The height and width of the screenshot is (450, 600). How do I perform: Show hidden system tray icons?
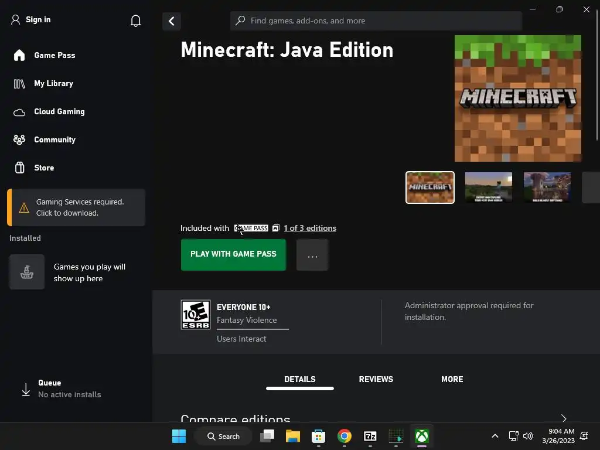click(495, 436)
